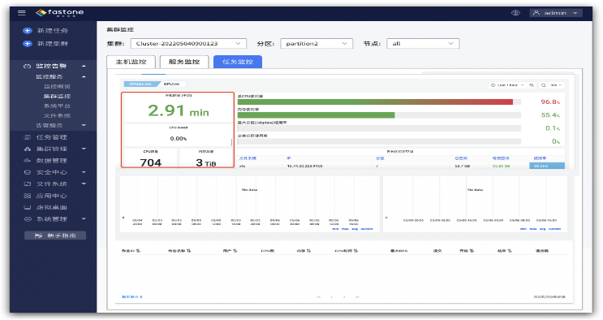The height and width of the screenshot is (320, 603).
Task: Select the 任务监控 tab
Action: 238,62
